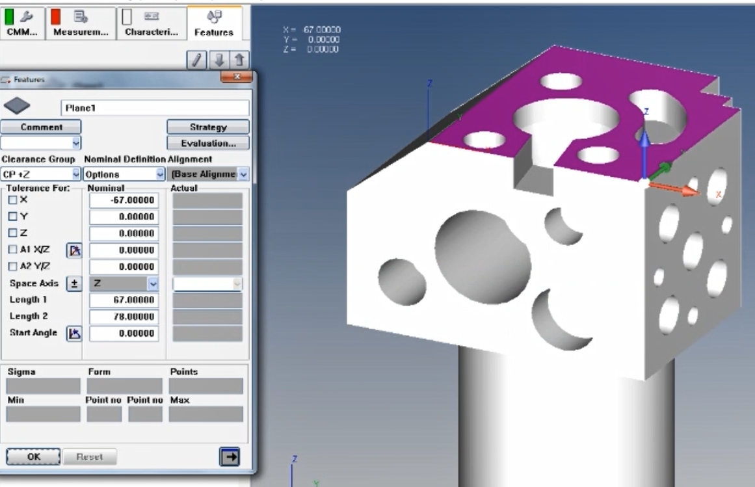The height and width of the screenshot is (487, 755).
Task: Select the Characteristics tab icon
Action: pyautogui.click(x=151, y=16)
